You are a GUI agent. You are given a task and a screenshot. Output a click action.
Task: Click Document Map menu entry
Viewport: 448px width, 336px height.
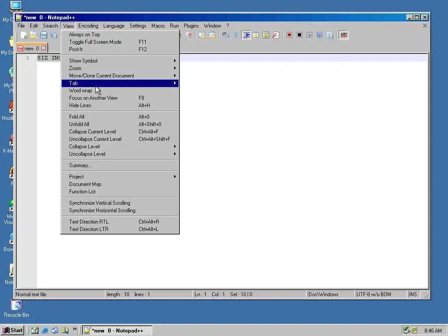coord(120,184)
